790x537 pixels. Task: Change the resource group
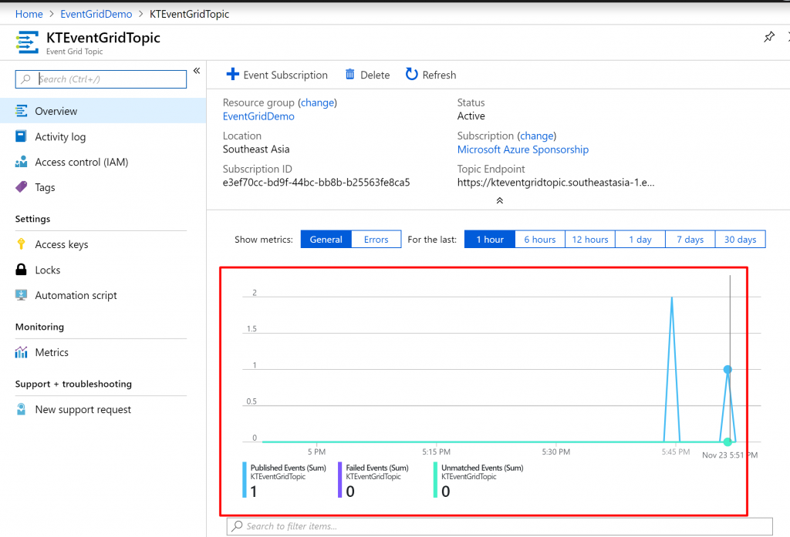(x=317, y=102)
